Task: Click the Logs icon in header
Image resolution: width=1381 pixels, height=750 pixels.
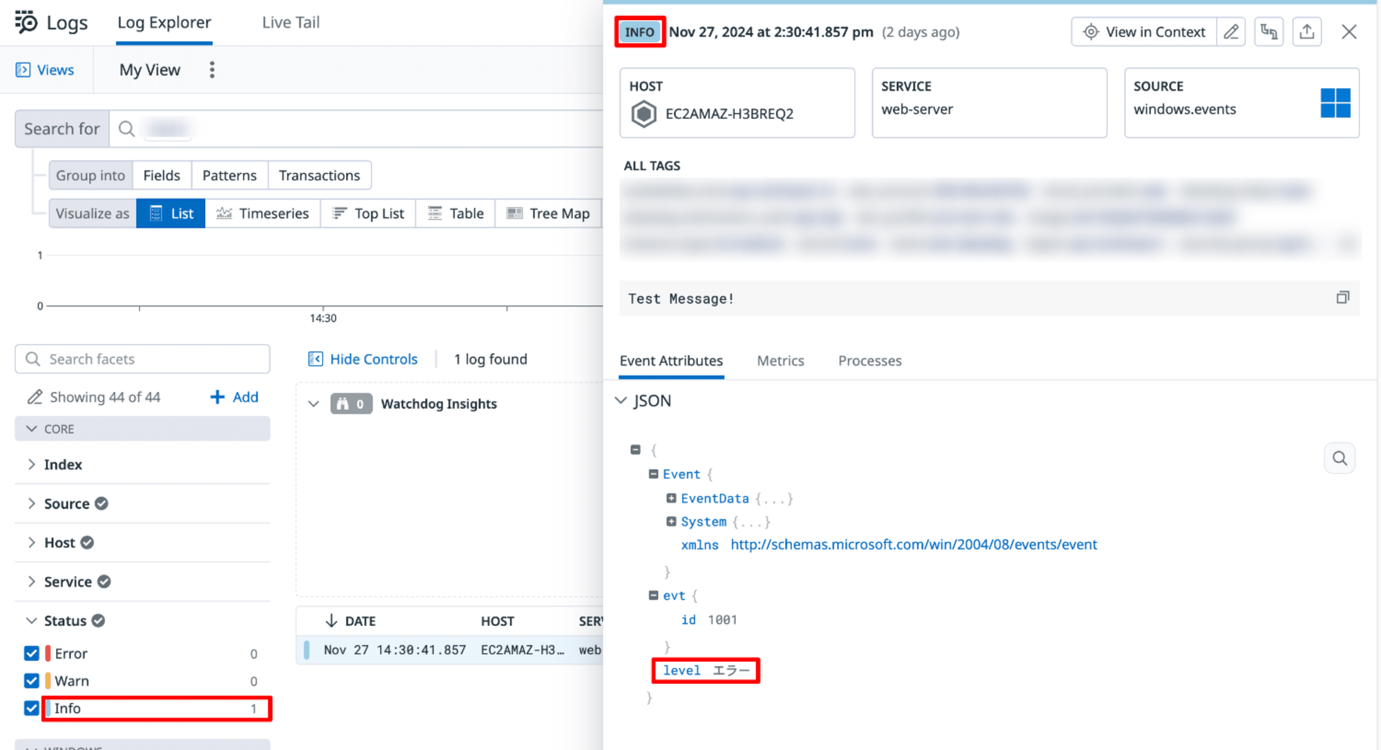Action: pyautogui.click(x=26, y=22)
